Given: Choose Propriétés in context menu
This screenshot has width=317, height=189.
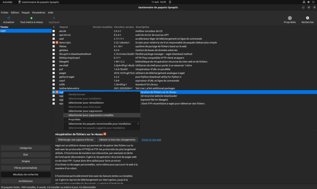Looking at the screenshot, I should click(x=102, y=120).
